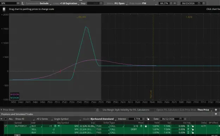
Task: Toggle Vol Adj lock on 7530 strike row
Action: point(193,126)
